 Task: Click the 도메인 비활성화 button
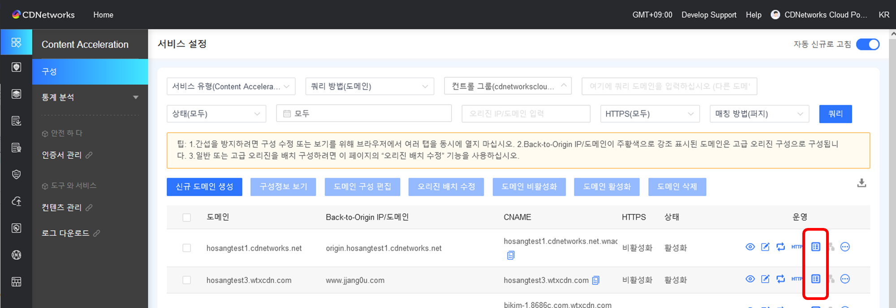529,187
